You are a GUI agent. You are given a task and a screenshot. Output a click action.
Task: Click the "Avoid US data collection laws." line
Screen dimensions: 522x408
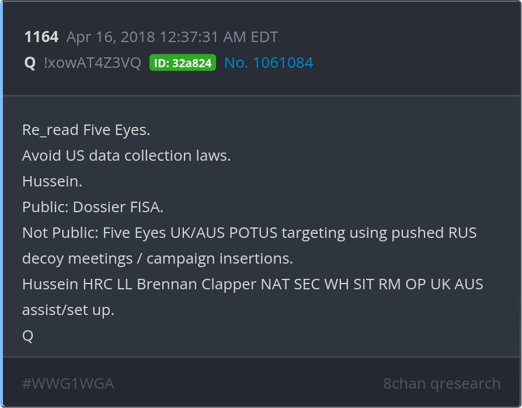click(127, 155)
